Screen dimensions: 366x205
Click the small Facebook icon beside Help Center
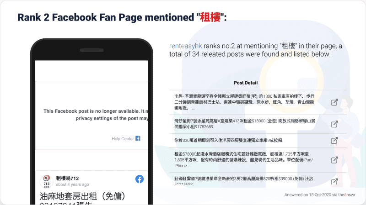coord(138,138)
